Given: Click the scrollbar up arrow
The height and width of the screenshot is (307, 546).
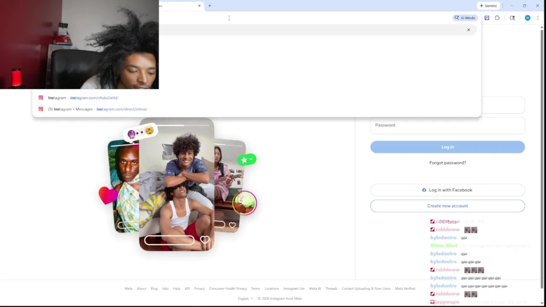Looking at the screenshot, I should pos(542,28).
